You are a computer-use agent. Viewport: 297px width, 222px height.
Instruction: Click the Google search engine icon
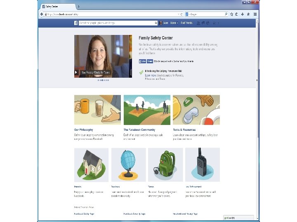[187, 14]
